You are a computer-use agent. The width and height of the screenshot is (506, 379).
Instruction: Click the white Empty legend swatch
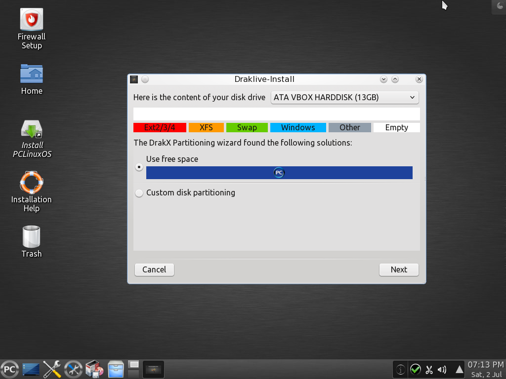(x=397, y=128)
